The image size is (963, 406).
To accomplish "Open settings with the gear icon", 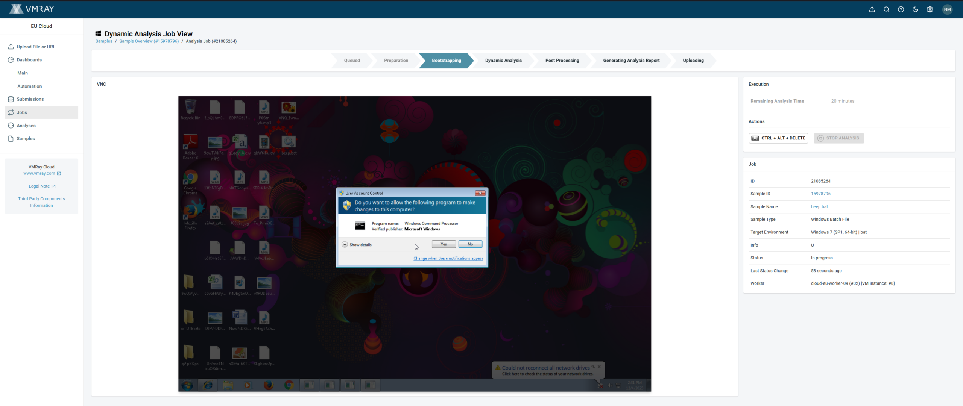I will pos(930,9).
